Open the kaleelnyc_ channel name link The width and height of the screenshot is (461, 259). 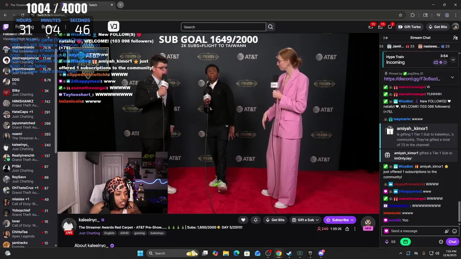point(89,220)
